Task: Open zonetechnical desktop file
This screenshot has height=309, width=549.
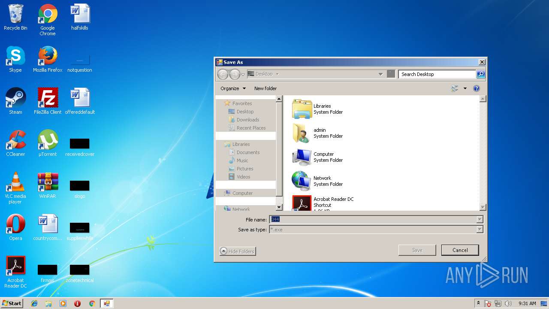Action: [80, 273]
